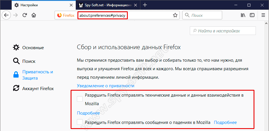Click the sync icon for Аккаунт Firefox
The image size is (269, 131).
tap(16, 88)
